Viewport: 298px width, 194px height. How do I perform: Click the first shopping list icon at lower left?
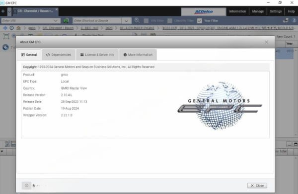coord(7,144)
